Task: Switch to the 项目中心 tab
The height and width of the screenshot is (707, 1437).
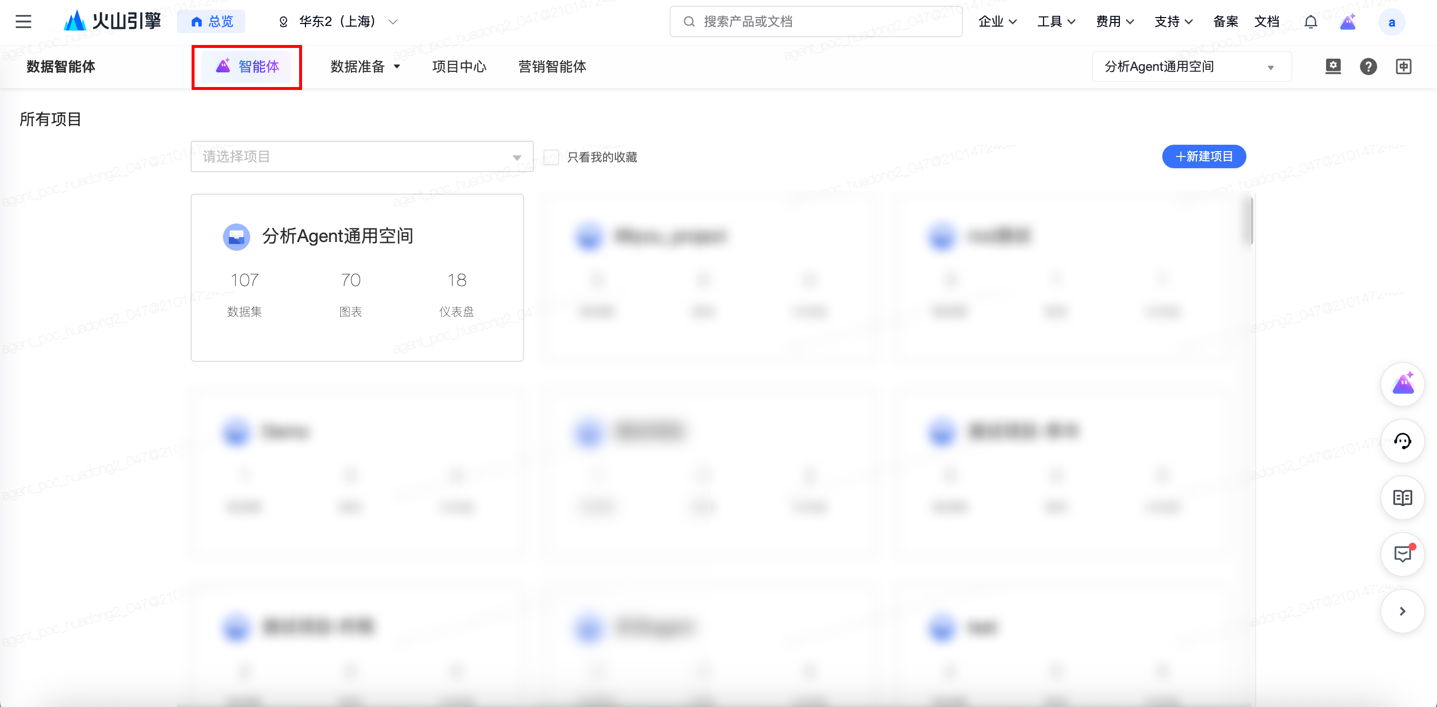Action: point(458,67)
